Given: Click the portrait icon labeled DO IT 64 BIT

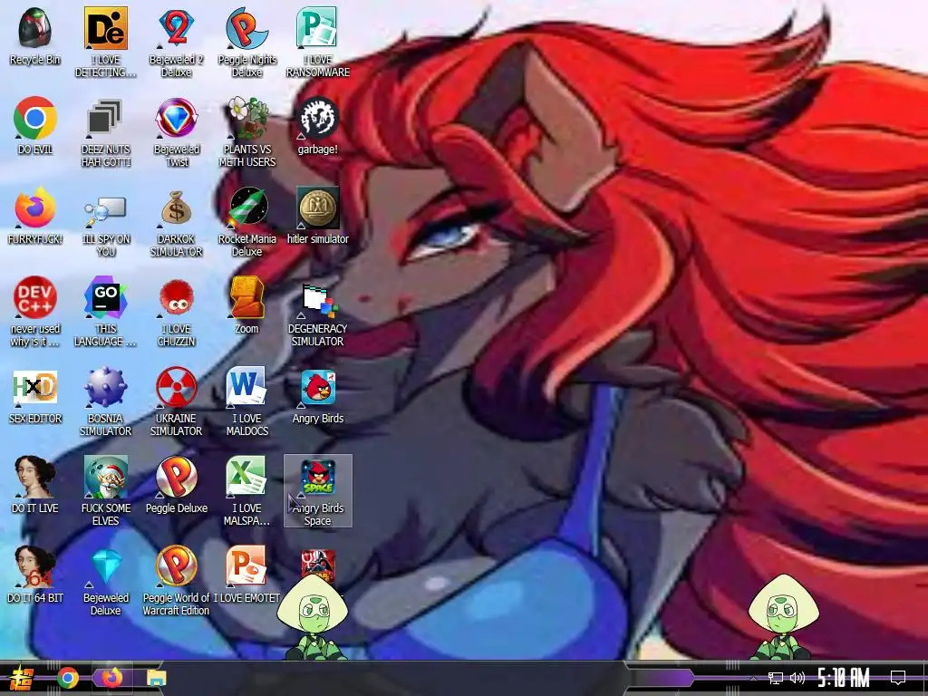Looking at the screenshot, I should point(35,566).
